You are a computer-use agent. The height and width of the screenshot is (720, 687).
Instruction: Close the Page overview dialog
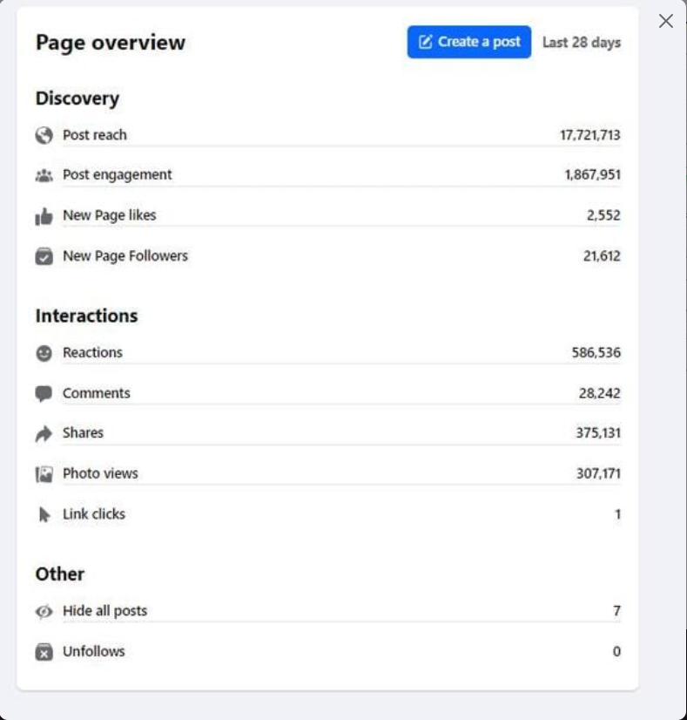tap(666, 21)
